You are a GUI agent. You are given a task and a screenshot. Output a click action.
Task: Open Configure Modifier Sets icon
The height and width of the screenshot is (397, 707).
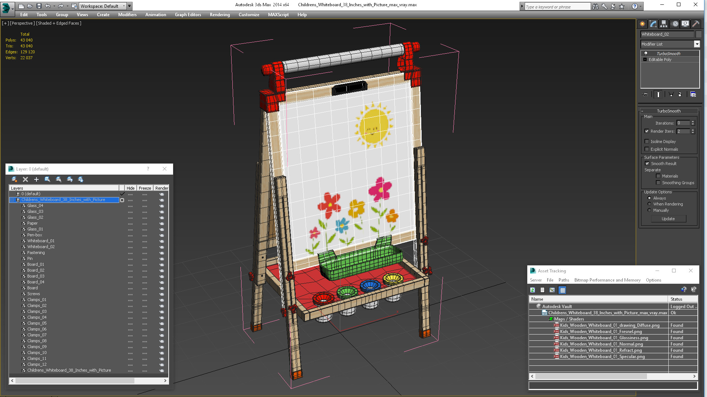coord(693,94)
